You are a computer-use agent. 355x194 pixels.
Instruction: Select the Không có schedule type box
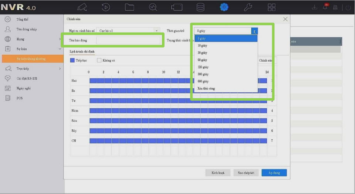pos(99,60)
